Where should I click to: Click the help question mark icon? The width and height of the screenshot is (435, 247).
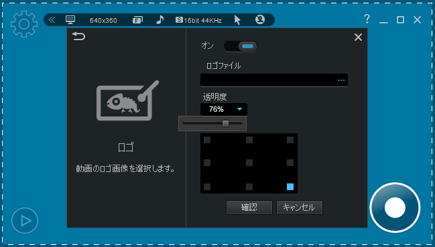coord(367,19)
